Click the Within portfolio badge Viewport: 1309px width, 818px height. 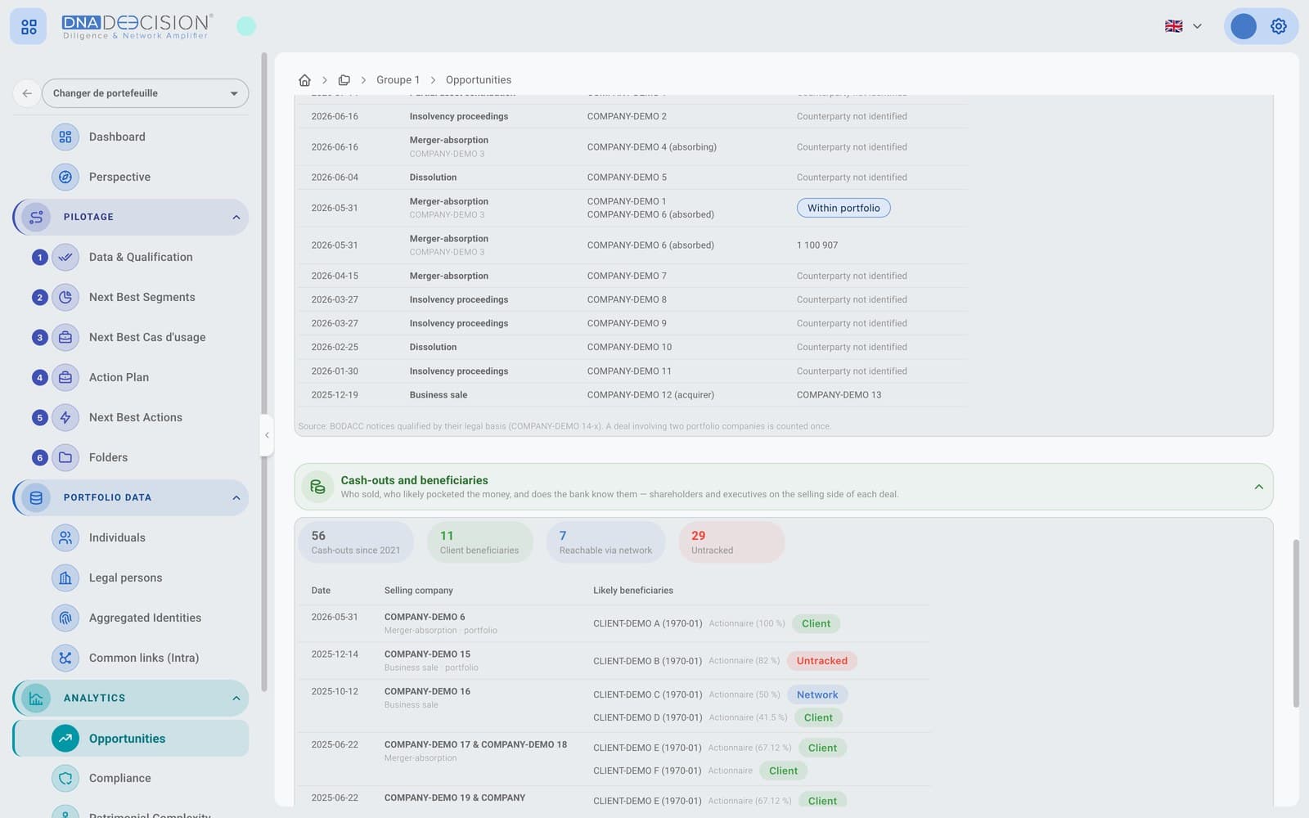(x=843, y=208)
